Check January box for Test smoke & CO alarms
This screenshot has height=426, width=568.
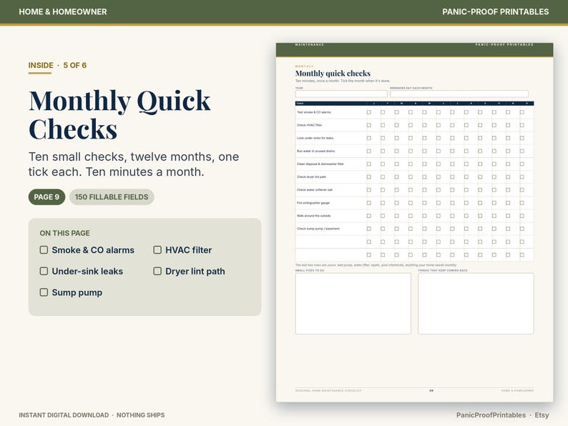click(x=368, y=112)
